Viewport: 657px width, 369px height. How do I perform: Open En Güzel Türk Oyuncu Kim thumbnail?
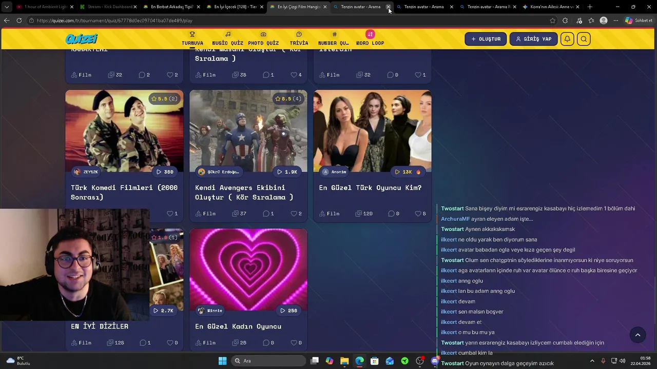(372, 131)
